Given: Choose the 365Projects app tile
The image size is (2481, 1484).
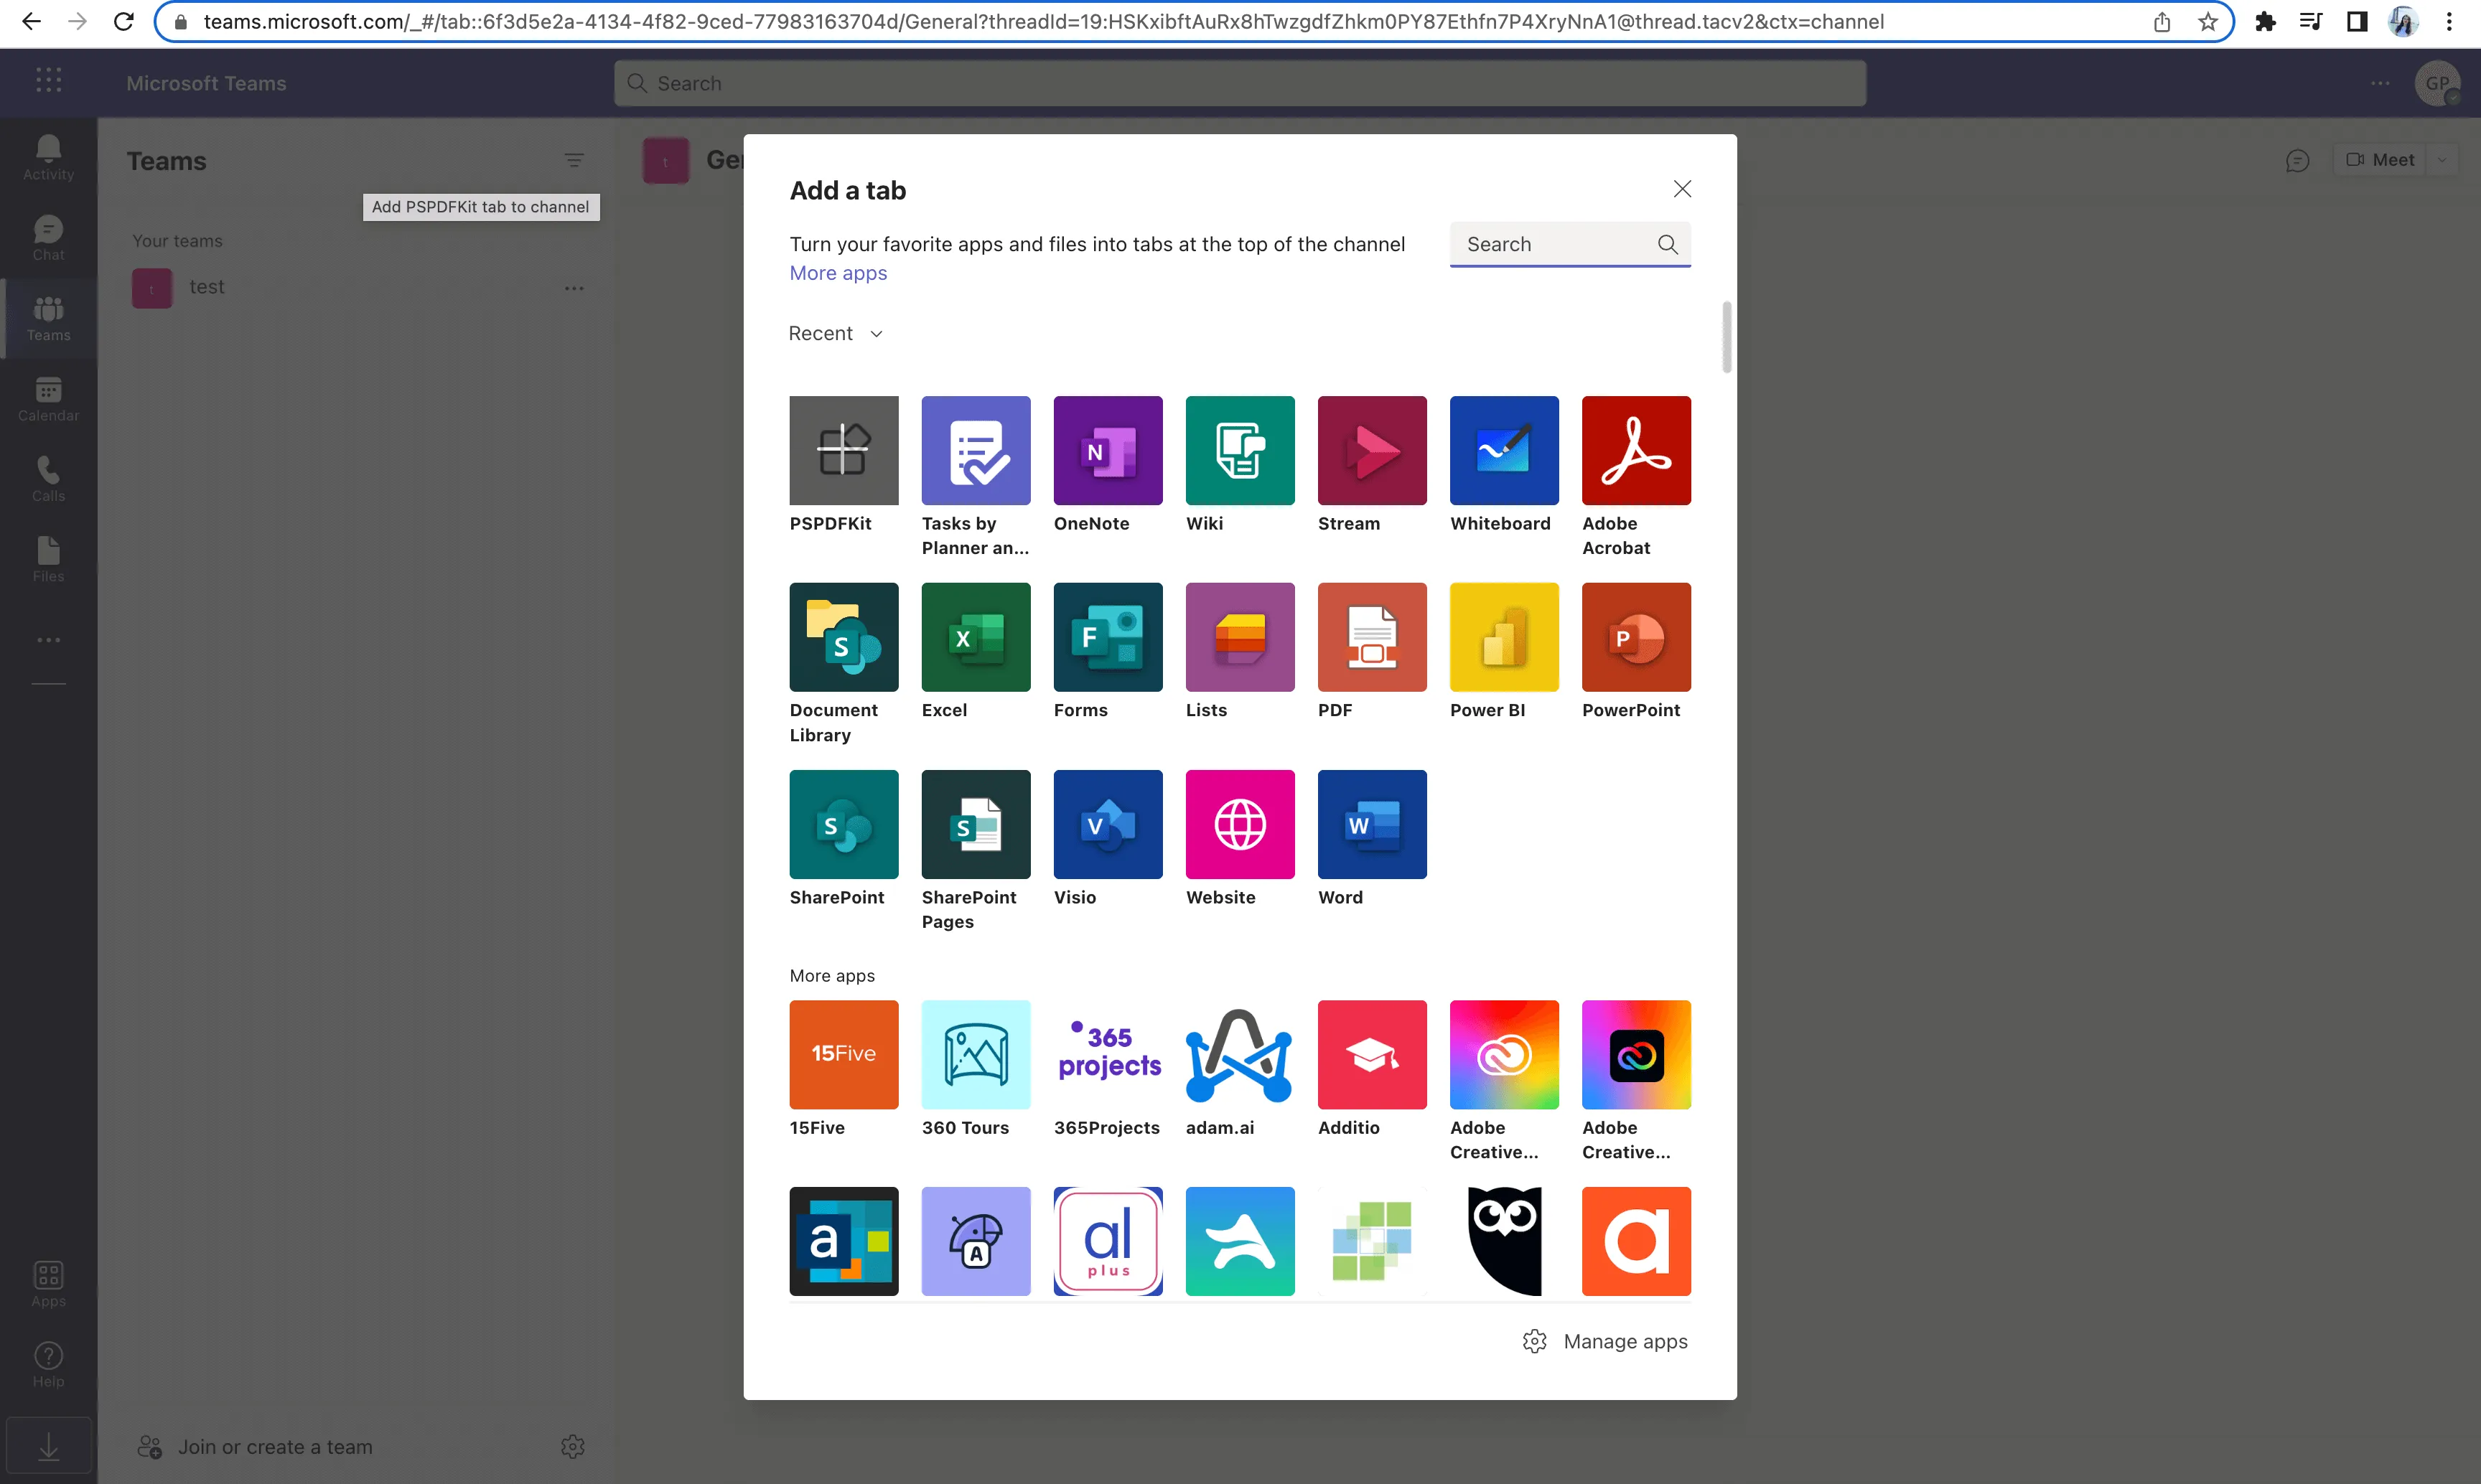Looking at the screenshot, I should [x=1108, y=1054].
